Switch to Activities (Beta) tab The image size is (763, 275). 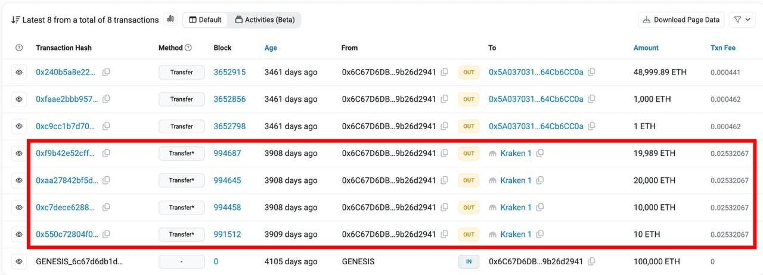pyautogui.click(x=265, y=20)
